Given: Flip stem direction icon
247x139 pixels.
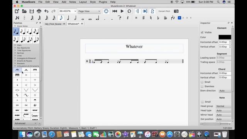Looking at the screenshot, I should [173, 18].
